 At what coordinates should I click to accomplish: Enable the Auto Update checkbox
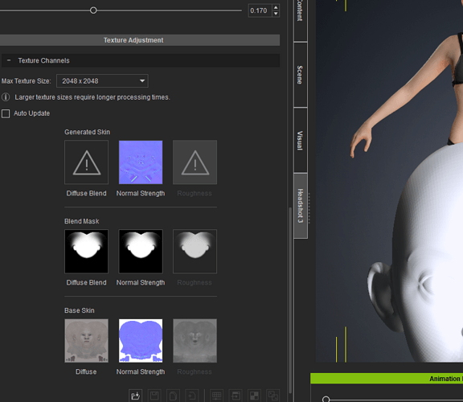(x=6, y=113)
